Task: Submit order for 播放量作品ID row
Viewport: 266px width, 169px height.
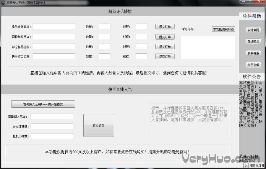Action: point(165,27)
